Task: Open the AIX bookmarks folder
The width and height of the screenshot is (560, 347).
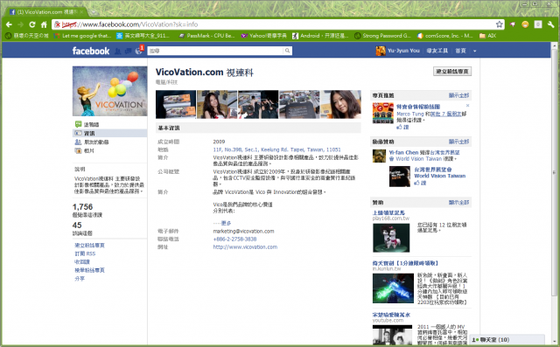Action: pyautogui.click(x=487, y=36)
